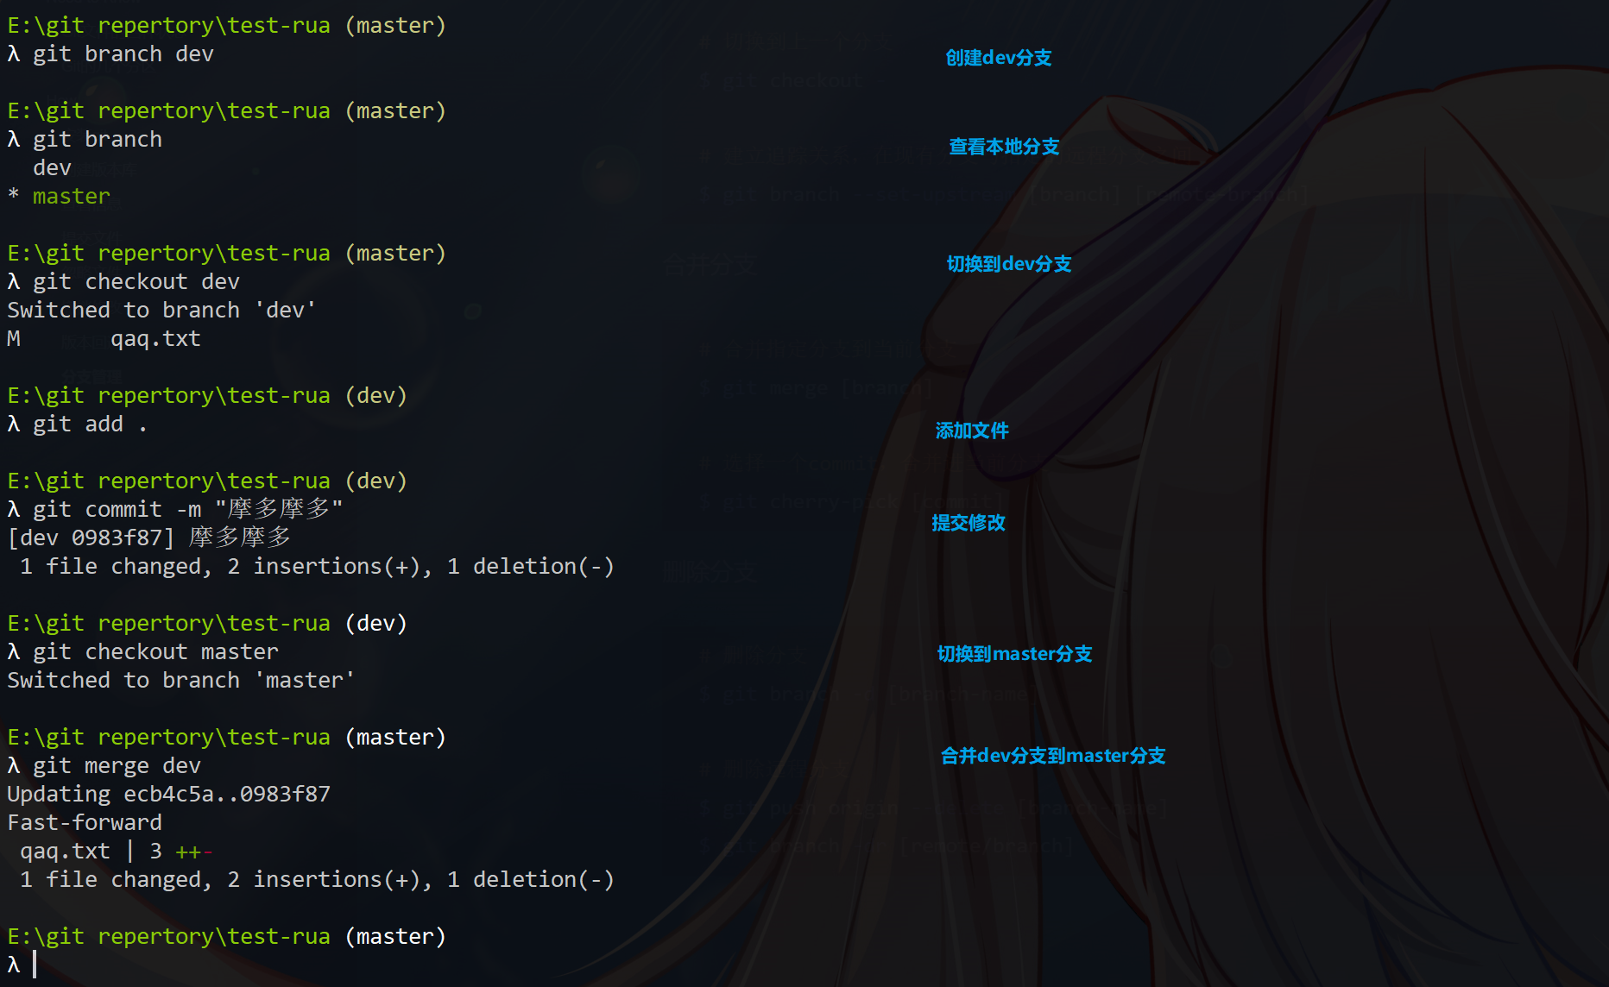Click the 切换到master分支 annotation
This screenshot has height=987, width=1609.
pyautogui.click(x=1015, y=654)
